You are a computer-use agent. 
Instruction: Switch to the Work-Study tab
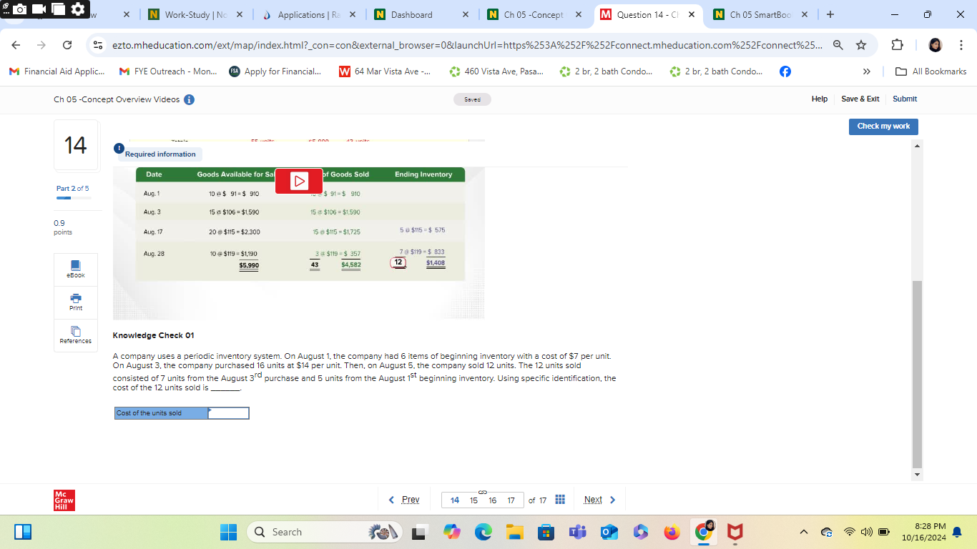tap(195, 14)
